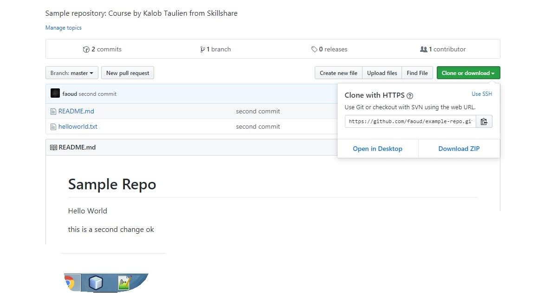Image resolution: width=544 pixels, height=293 pixels.
Task: Select the HTTPS clone URL field
Action: click(410, 121)
